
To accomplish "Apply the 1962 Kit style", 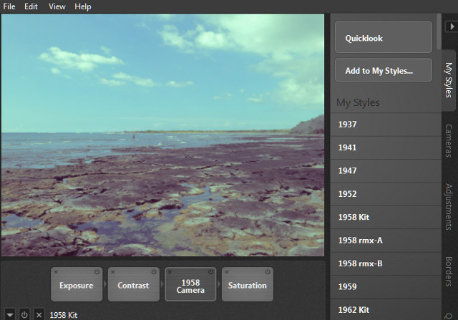I will [386, 309].
